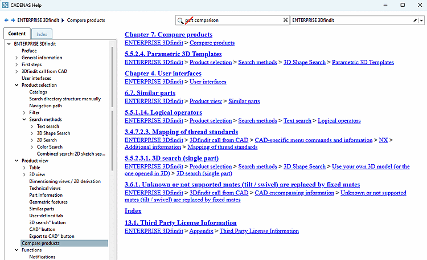The height and width of the screenshot is (260, 427).
Task: Collapse the ENTERPRISE 3Dfindit tree root
Action: (9, 44)
